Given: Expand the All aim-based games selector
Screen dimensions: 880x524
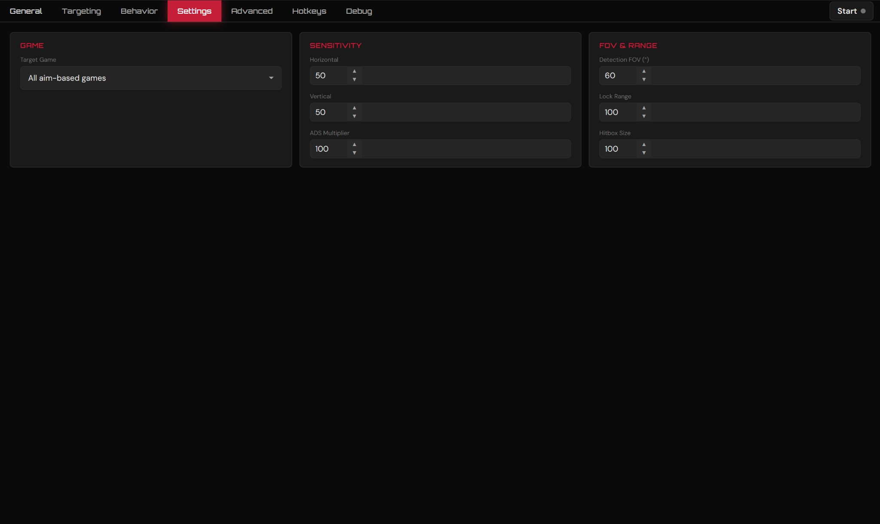Looking at the screenshot, I should coord(150,78).
